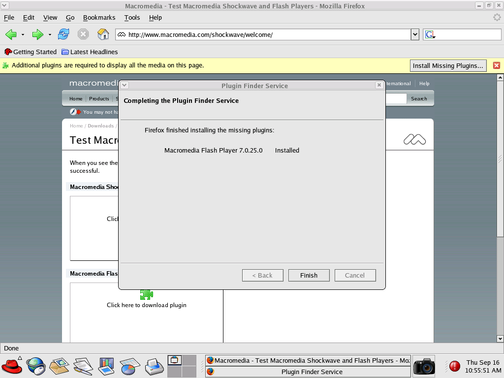This screenshot has height=378, width=504.
Task: Launch the presentation app icon in the panel
Action: tap(106, 366)
